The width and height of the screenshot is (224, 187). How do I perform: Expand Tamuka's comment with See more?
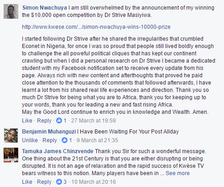(177, 173)
